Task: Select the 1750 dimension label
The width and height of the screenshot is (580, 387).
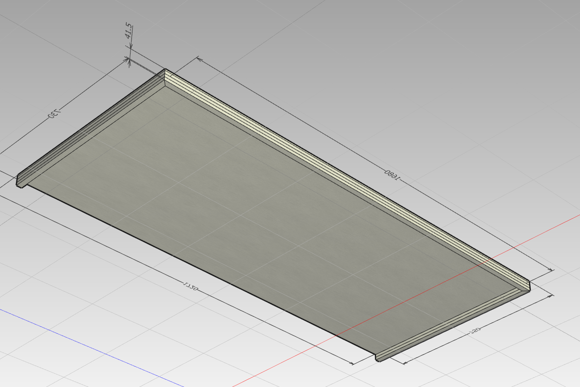Action: click(x=190, y=285)
